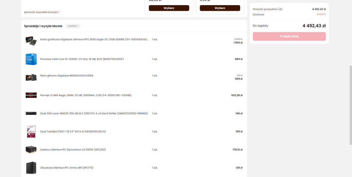Click the Gigabyte B660M DS3H motherboard image

tap(31, 77)
